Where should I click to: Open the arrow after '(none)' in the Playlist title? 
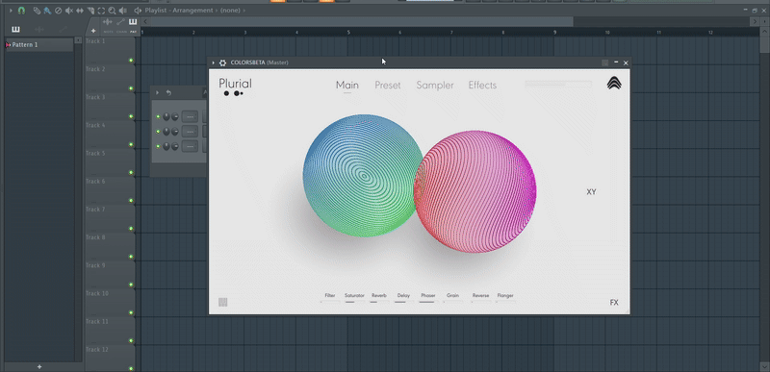tap(244, 11)
